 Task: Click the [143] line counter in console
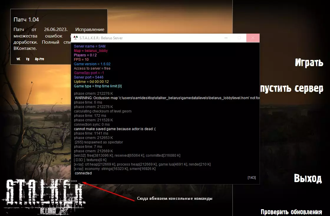pos(252,177)
